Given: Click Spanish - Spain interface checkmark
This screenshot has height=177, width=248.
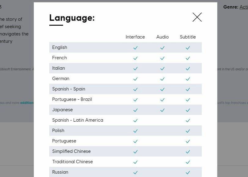Looking at the screenshot, I should point(135,89).
